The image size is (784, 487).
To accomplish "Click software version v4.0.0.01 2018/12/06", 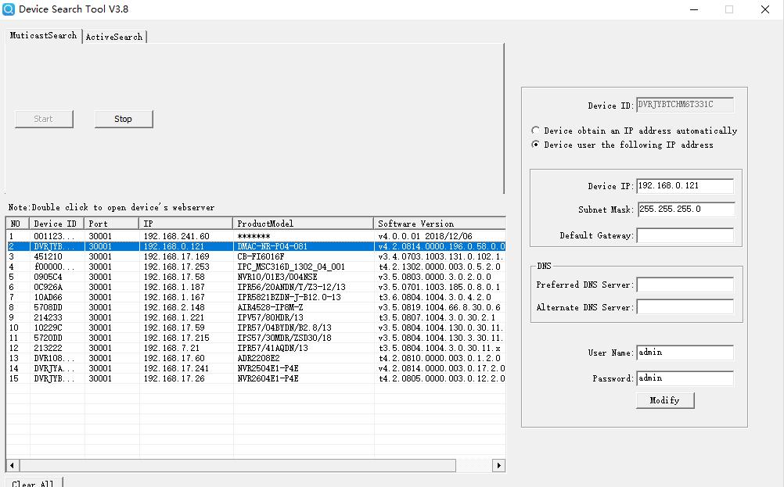I will [425, 236].
